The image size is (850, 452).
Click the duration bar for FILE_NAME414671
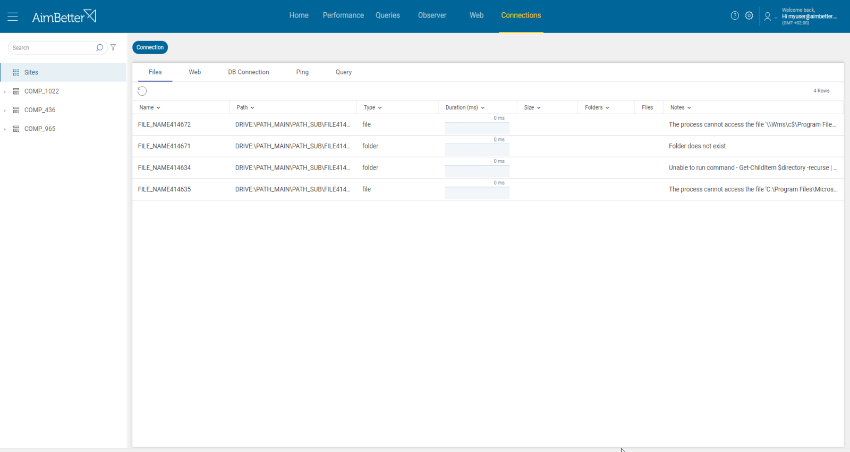click(477, 150)
